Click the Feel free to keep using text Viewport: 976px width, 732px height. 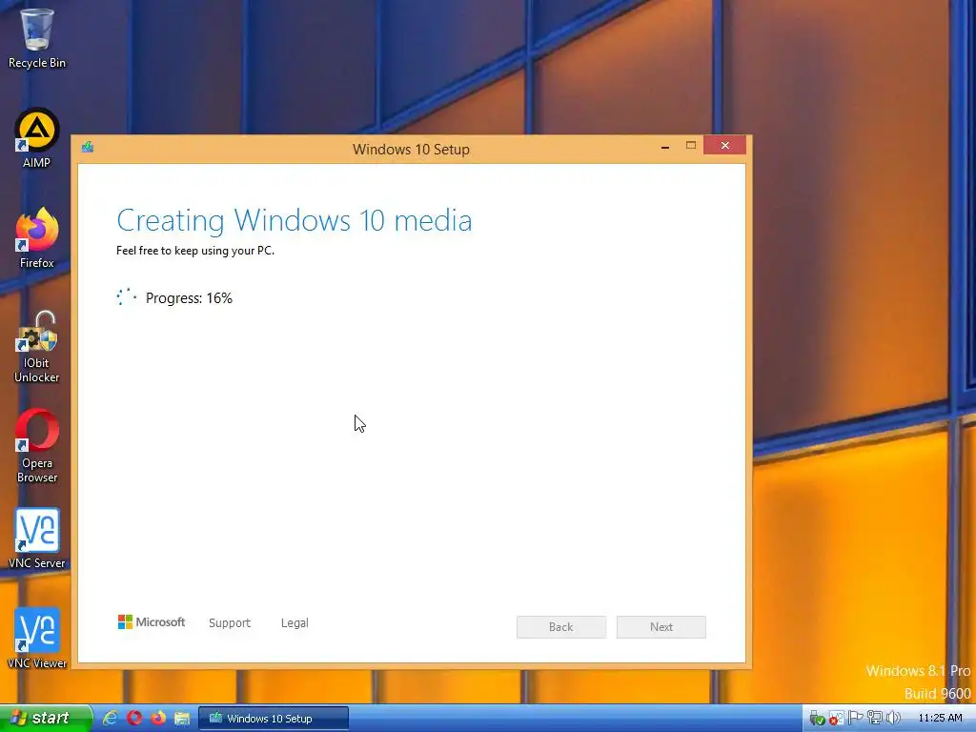click(x=195, y=251)
